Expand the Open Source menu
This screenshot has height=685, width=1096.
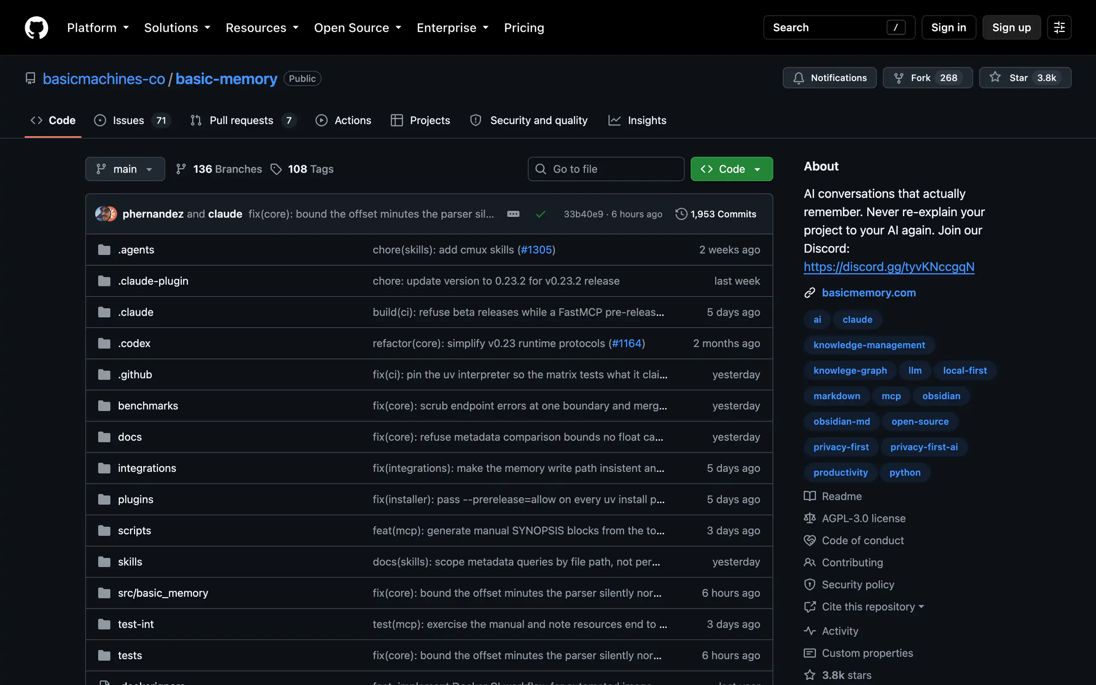[358, 28]
